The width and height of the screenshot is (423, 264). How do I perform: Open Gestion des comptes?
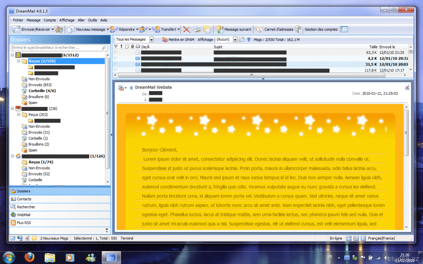coord(317,29)
